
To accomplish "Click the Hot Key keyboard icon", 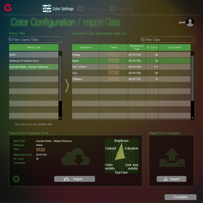I will click(80, 9).
